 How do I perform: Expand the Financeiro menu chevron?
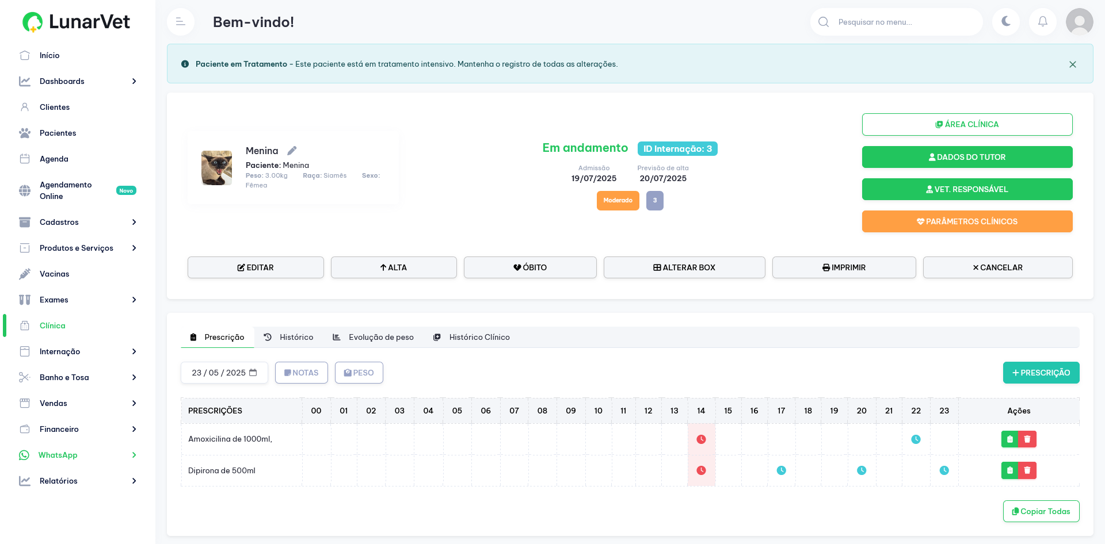134,429
